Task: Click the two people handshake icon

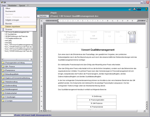Action: coord(139,9)
